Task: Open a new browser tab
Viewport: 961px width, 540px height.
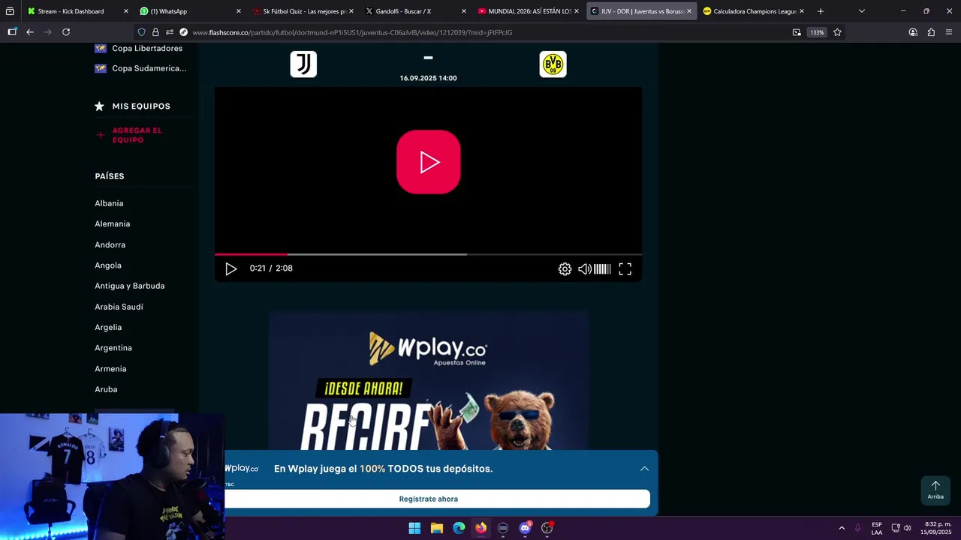Action: click(821, 11)
